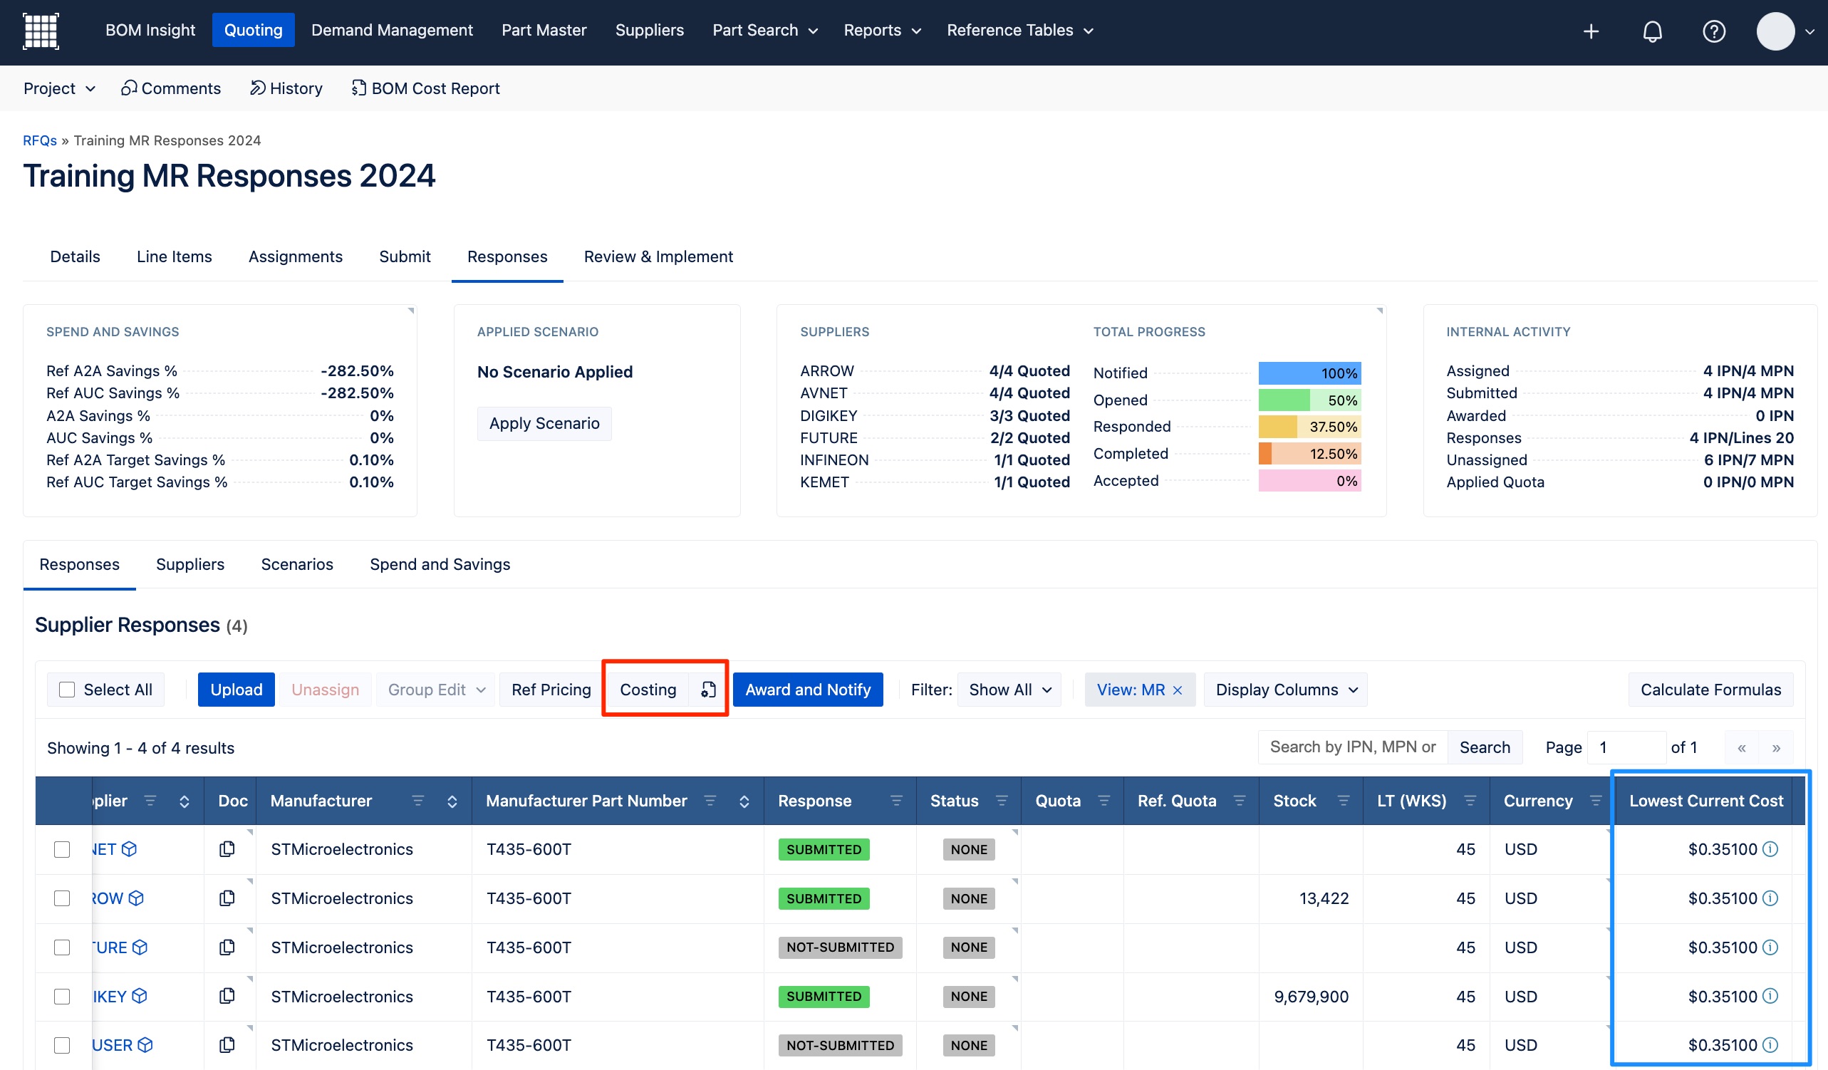Open the Scenarios sub-tab

[x=296, y=563]
